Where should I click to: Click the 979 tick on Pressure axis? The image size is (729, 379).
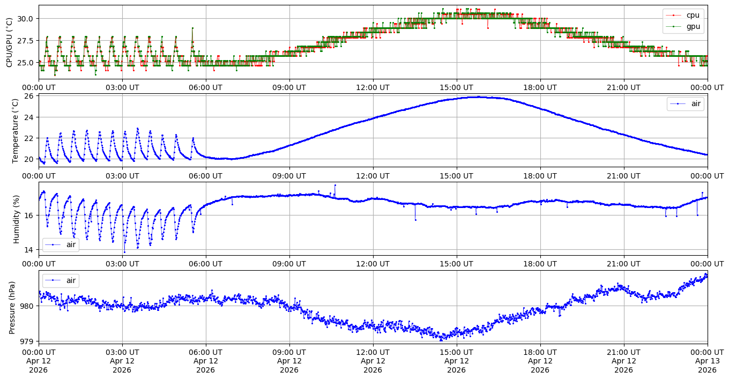click(x=26, y=341)
